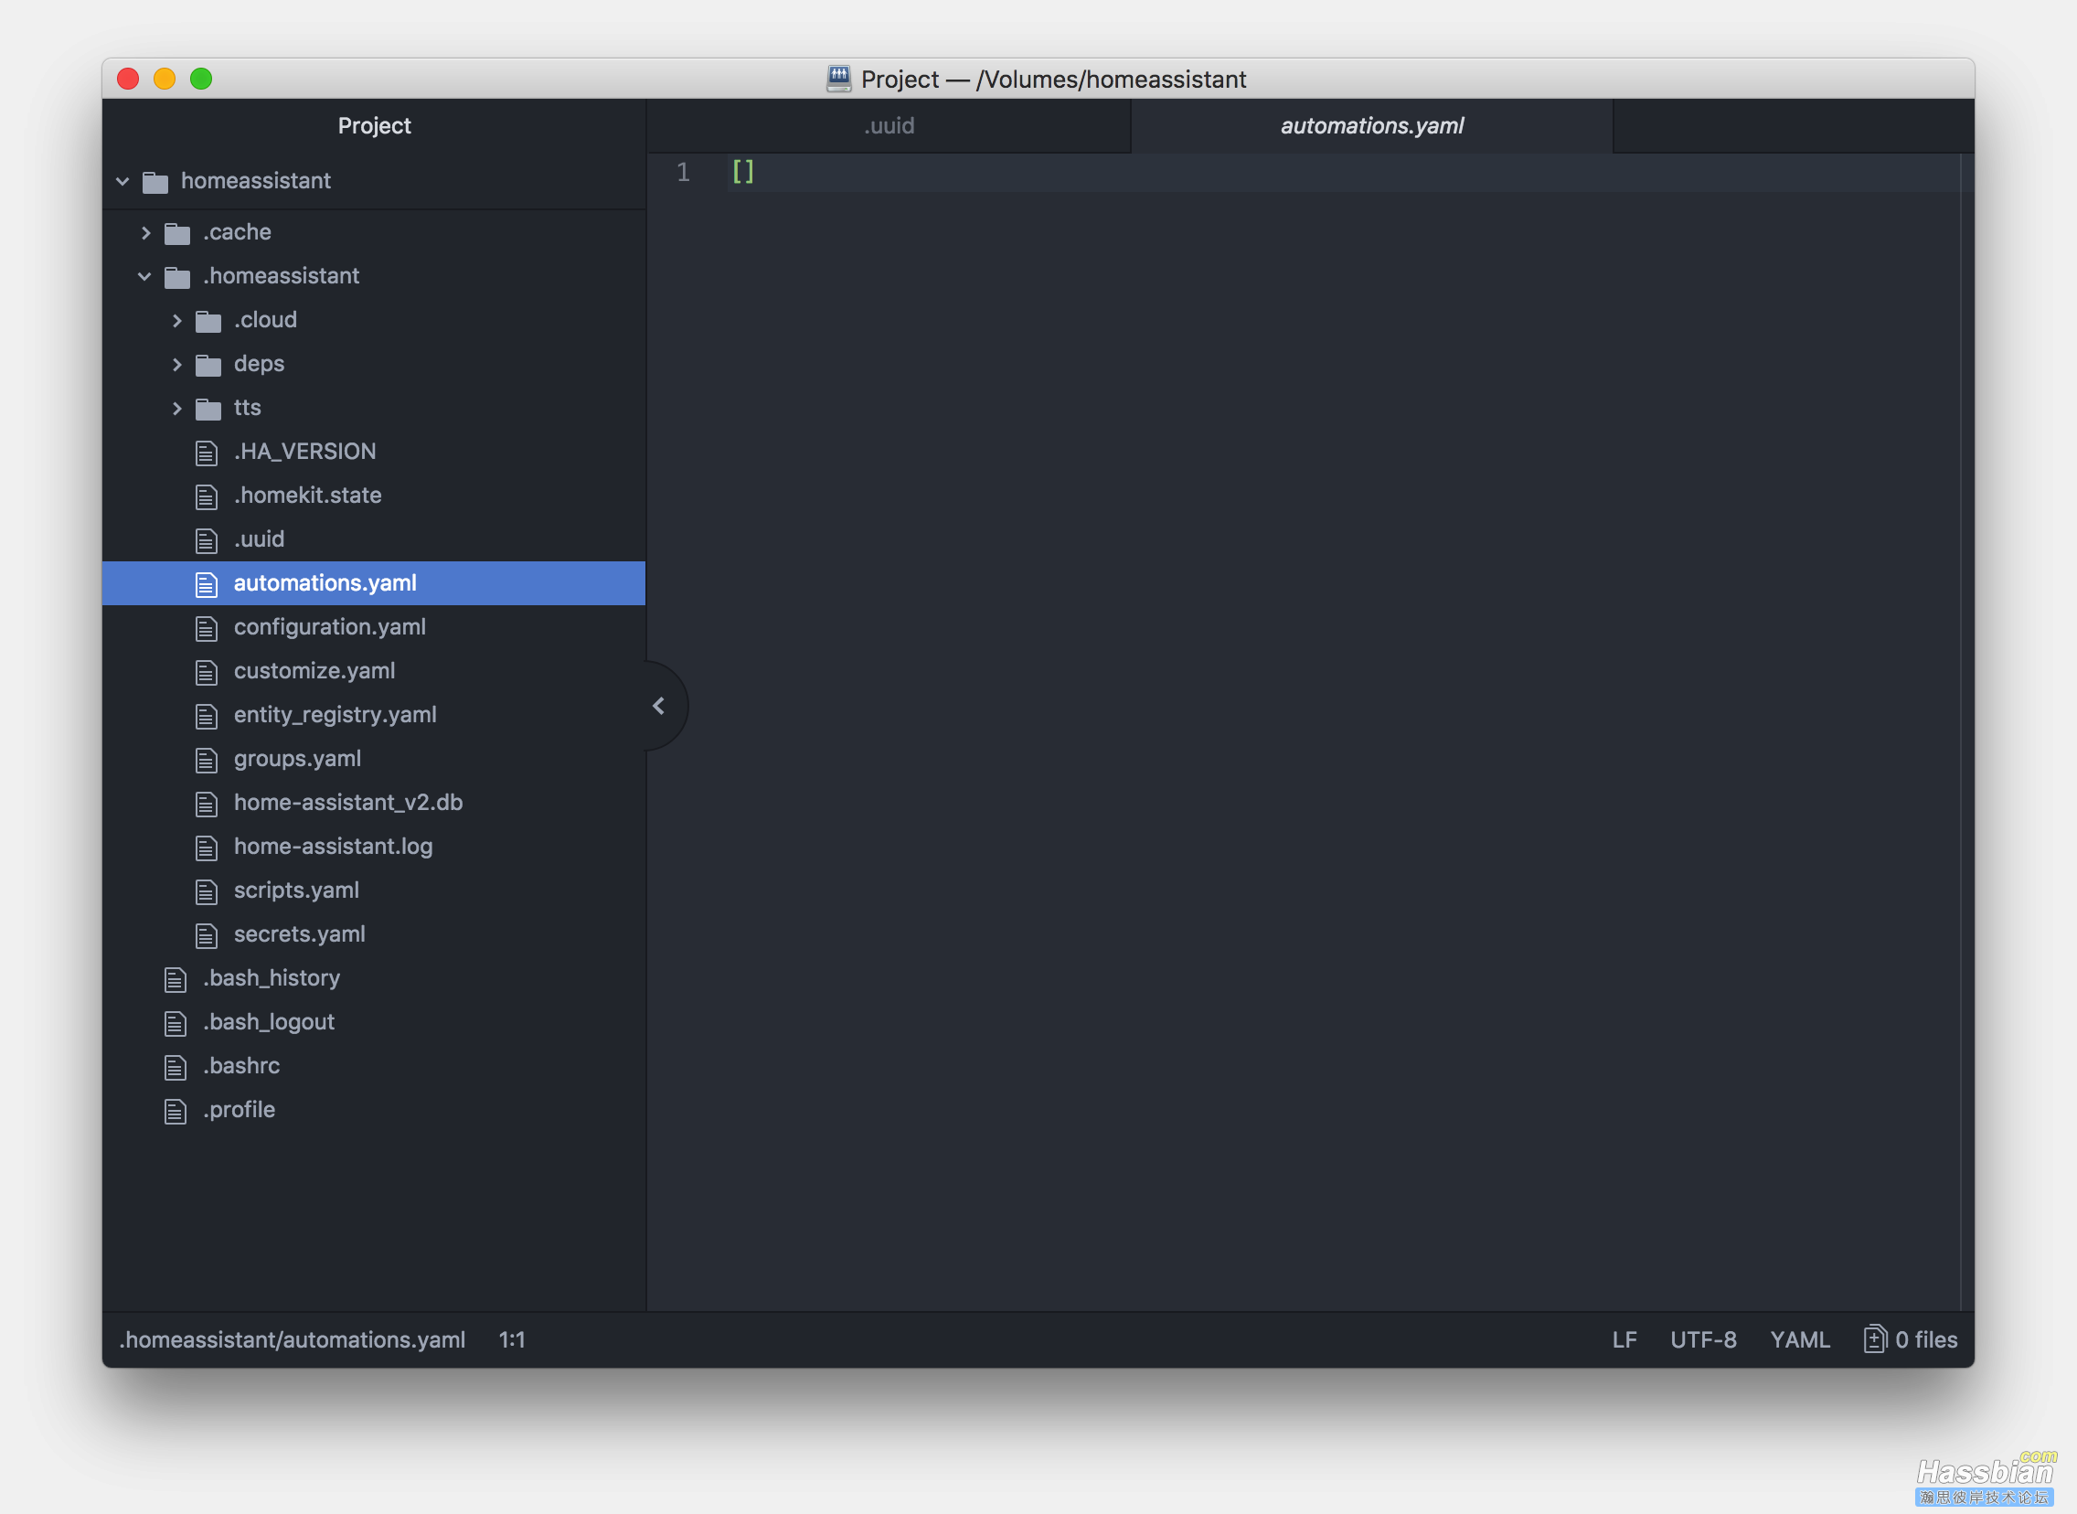Click the home-assistant_v2.db file icon

click(x=206, y=804)
